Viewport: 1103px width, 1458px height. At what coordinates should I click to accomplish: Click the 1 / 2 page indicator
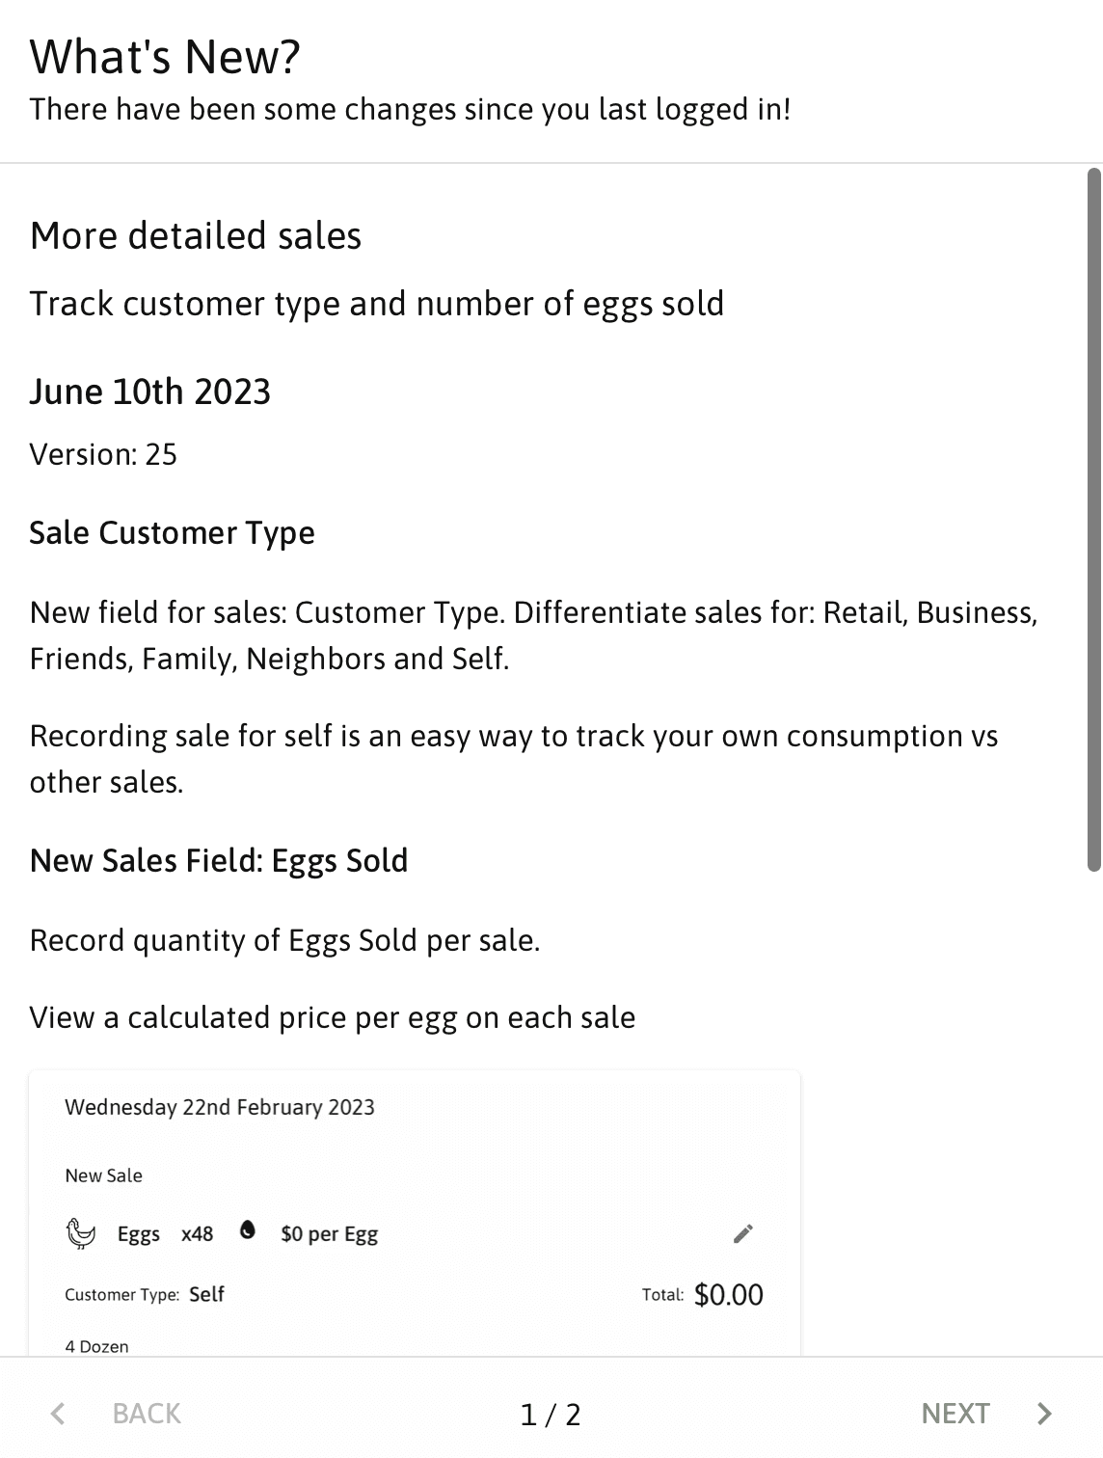point(551,1415)
